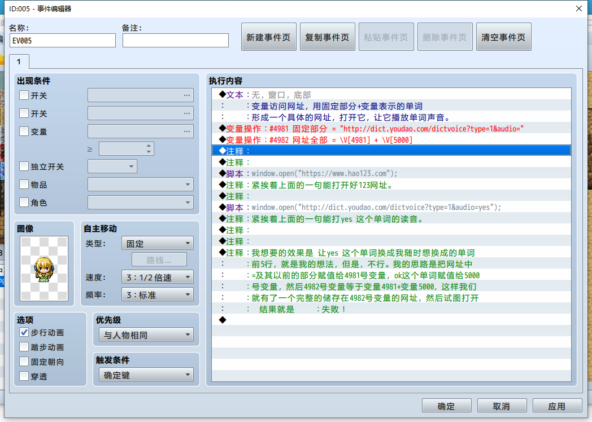Click the 名称 field containing EV005

tap(63, 41)
